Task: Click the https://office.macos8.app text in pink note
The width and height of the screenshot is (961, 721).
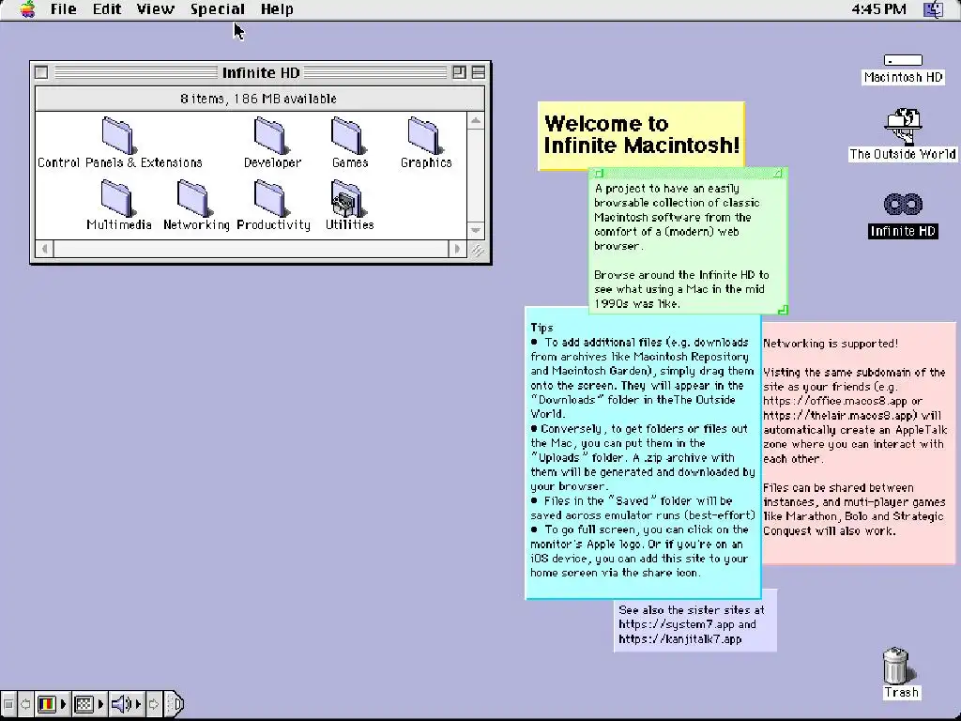Action: (x=835, y=401)
